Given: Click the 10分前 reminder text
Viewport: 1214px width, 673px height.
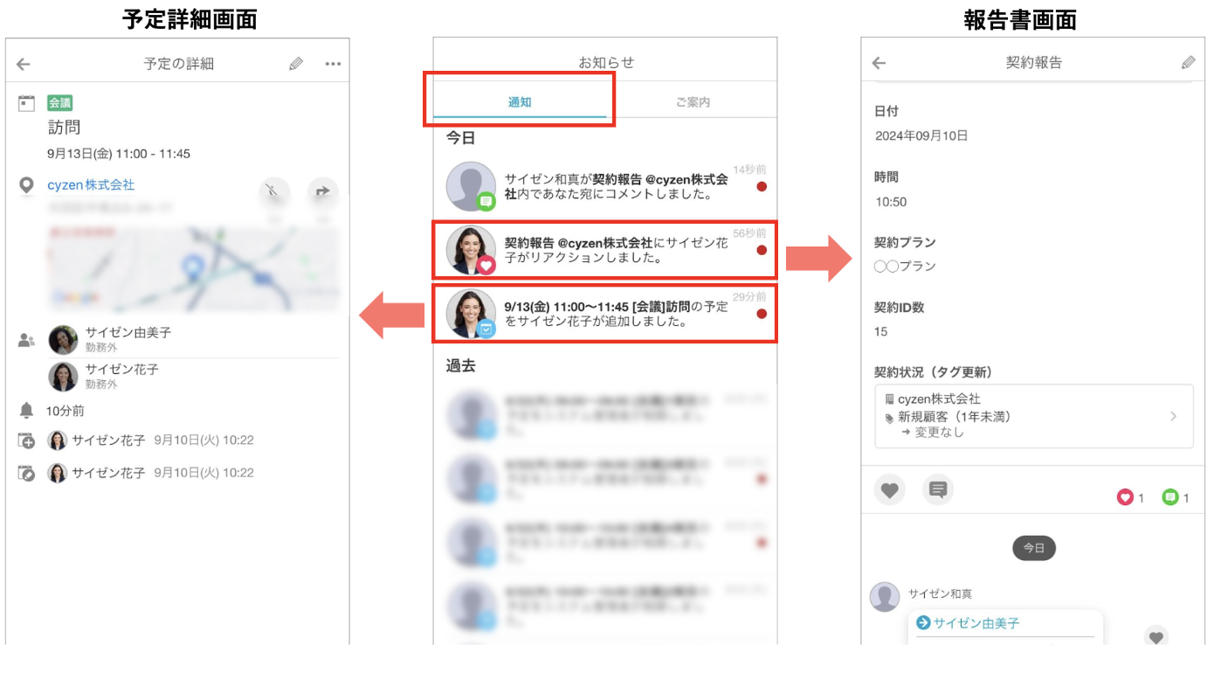Looking at the screenshot, I should (x=66, y=411).
